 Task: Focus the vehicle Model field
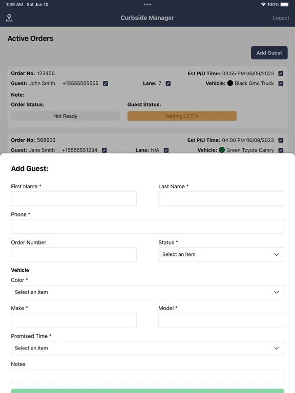coord(221,320)
